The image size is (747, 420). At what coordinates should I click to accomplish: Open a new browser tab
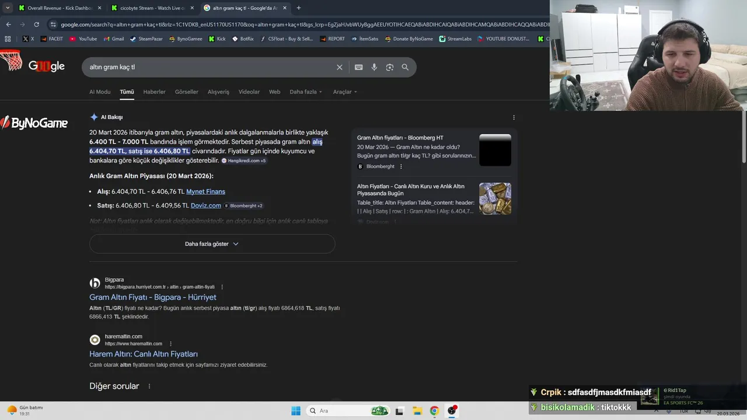tap(299, 8)
